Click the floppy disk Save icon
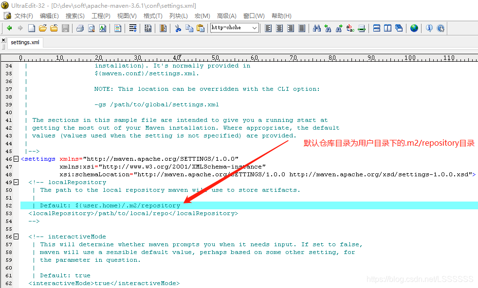Image resolution: width=478 pixels, height=288 pixels. (x=65, y=28)
